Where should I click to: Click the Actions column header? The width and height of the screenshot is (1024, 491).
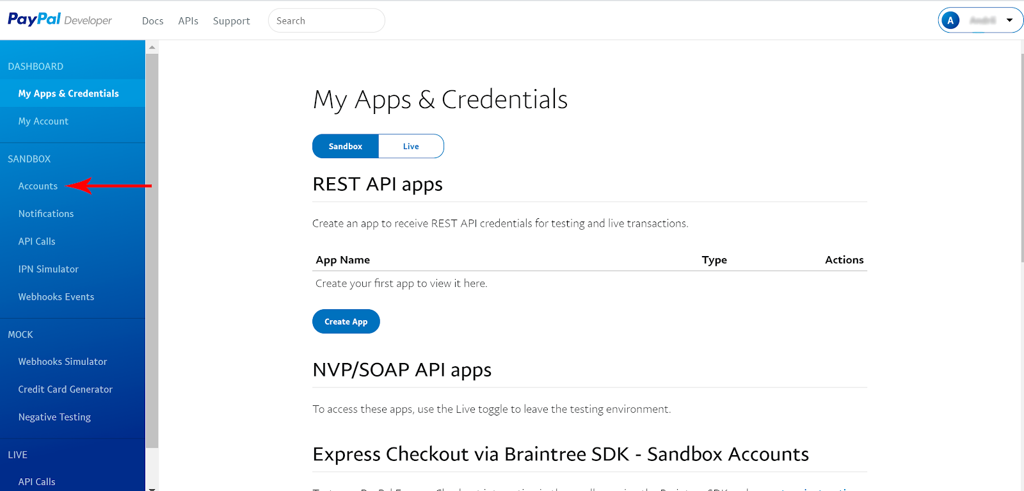coord(844,260)
